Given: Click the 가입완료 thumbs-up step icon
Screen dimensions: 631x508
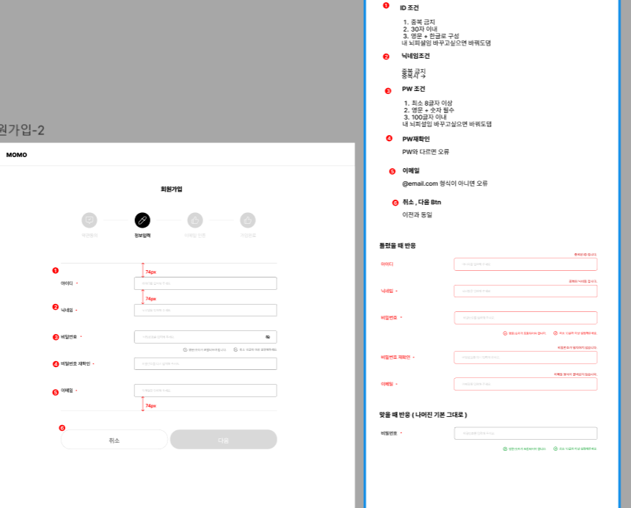Looking at the screenshot, I should [x=248, y=220].
